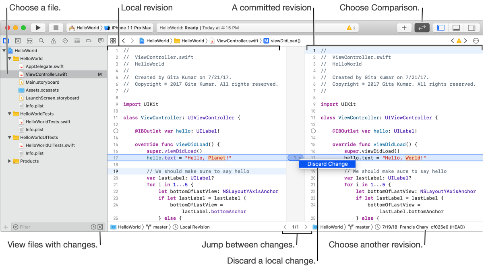
Task: Open the Find navigator magnifier tab
Action: coord(41,41)
